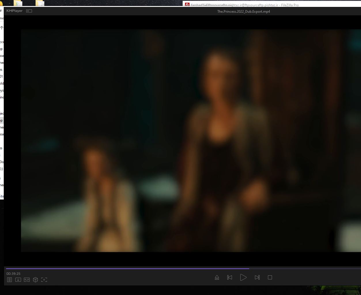Open the playlist panel icon

[10, 280]
